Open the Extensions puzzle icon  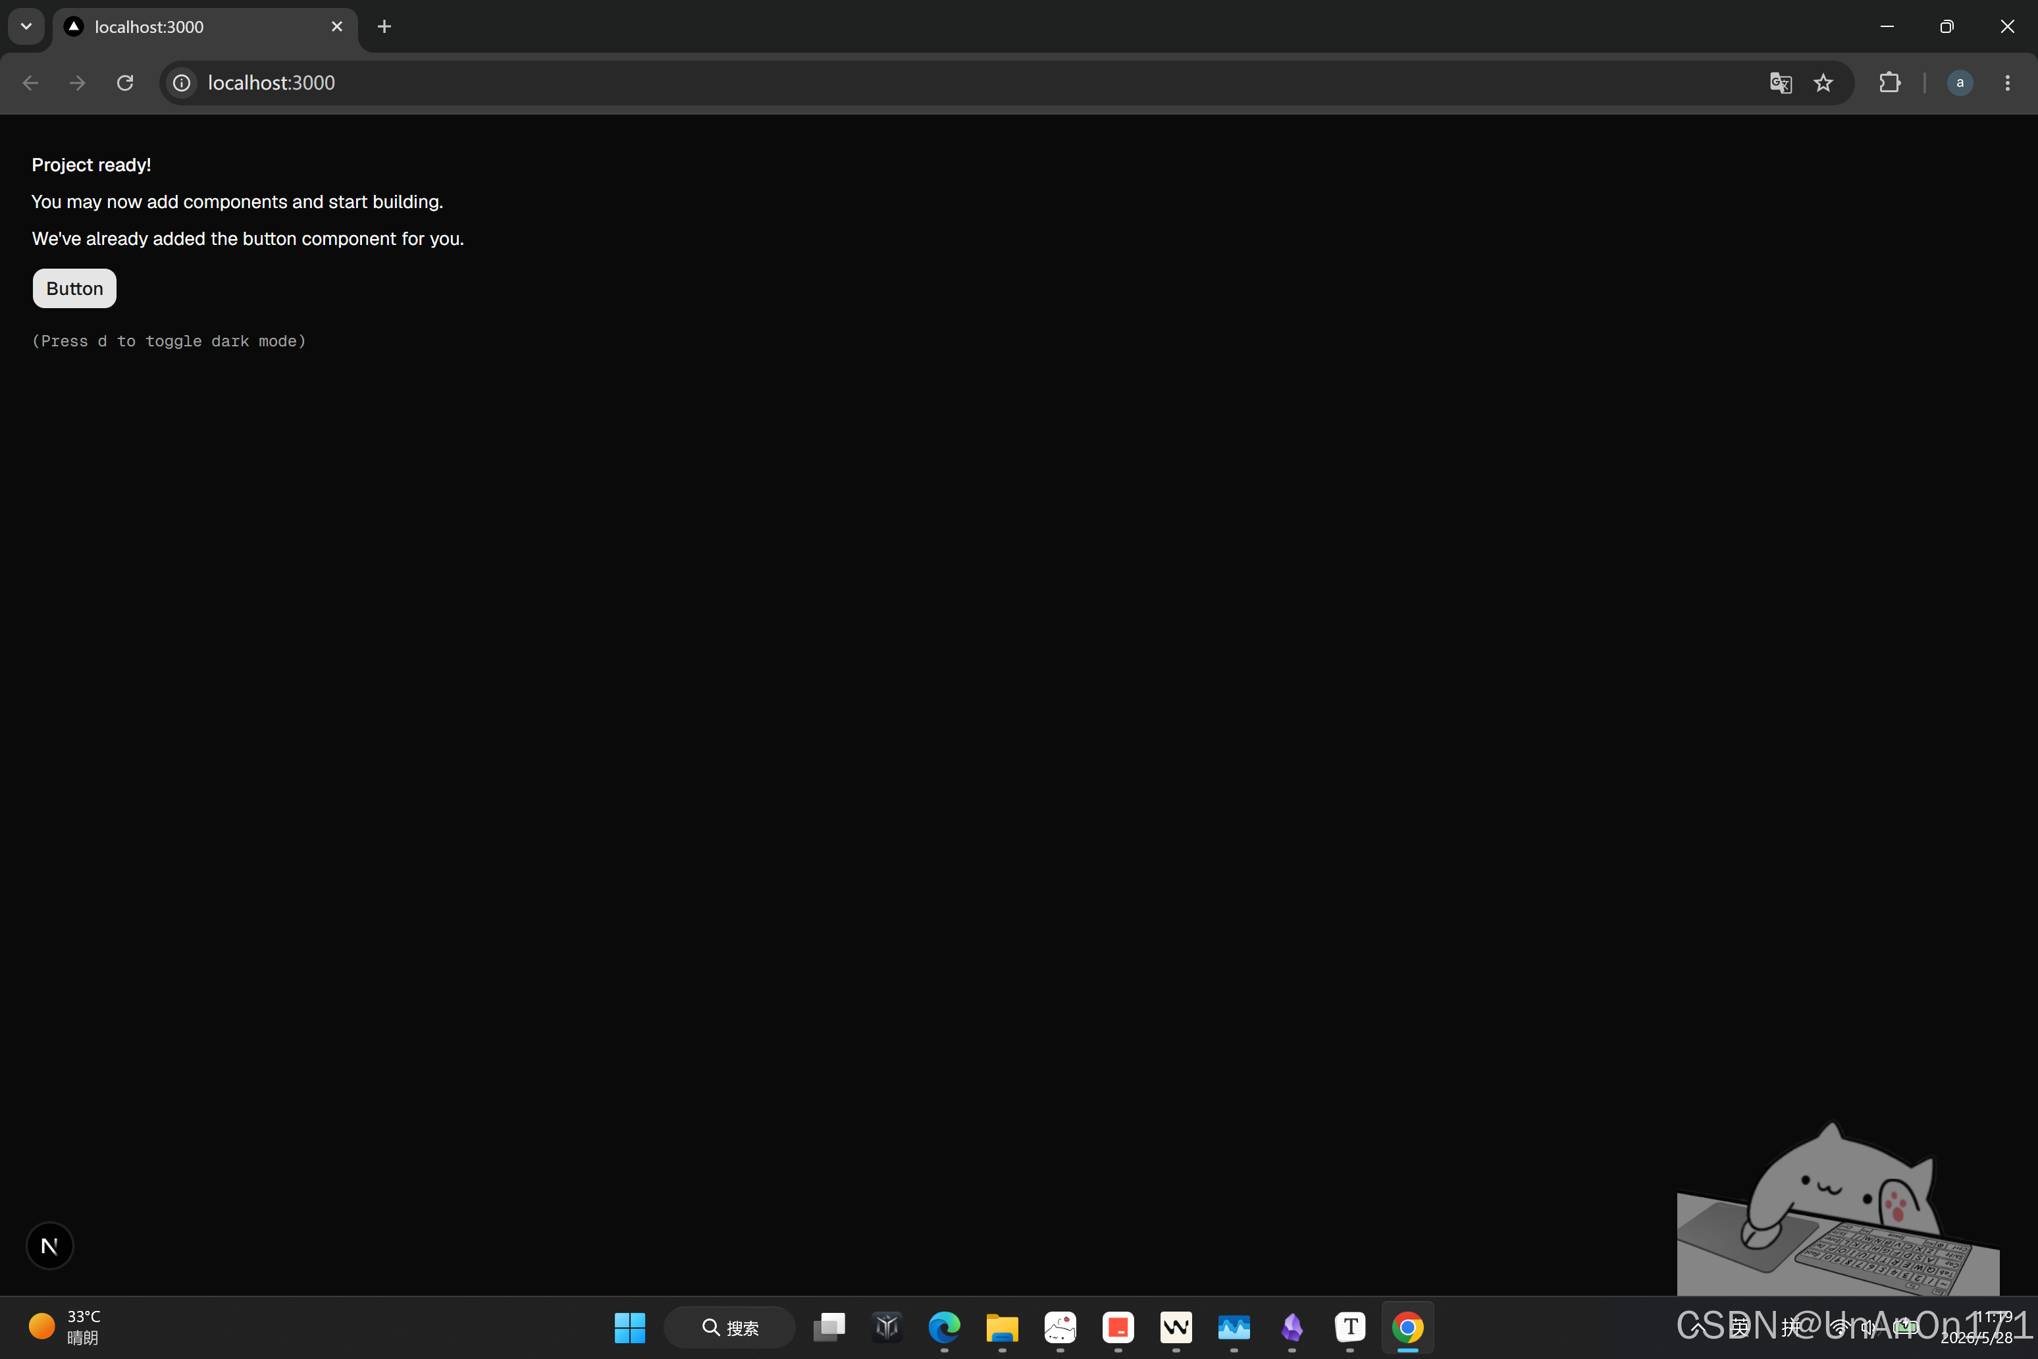(1889, 82)
